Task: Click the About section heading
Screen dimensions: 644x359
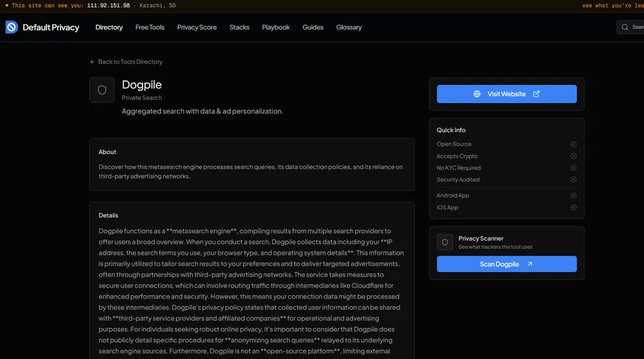Action: tap(107, 152)
